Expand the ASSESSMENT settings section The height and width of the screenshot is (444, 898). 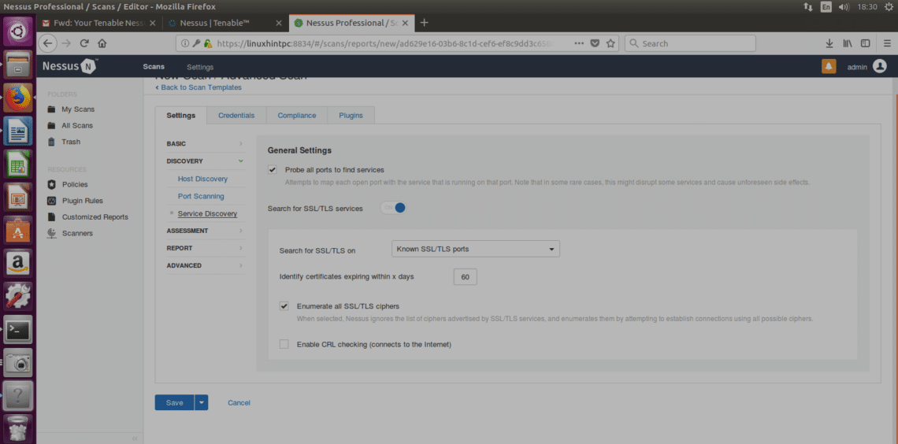point(206,231)
